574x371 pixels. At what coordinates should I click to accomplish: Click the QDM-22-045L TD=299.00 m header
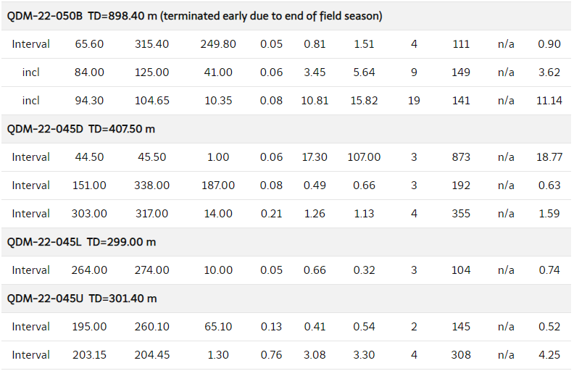point(81,242)
